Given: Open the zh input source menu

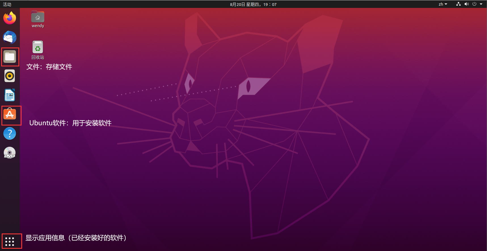Looking at the screenshot, I should pyautogui.click(x=443, y=4).
